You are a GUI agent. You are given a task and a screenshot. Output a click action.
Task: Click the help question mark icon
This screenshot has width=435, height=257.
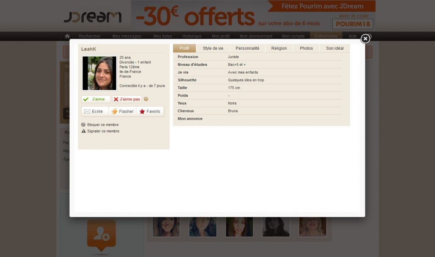click(x=146, y=99)
